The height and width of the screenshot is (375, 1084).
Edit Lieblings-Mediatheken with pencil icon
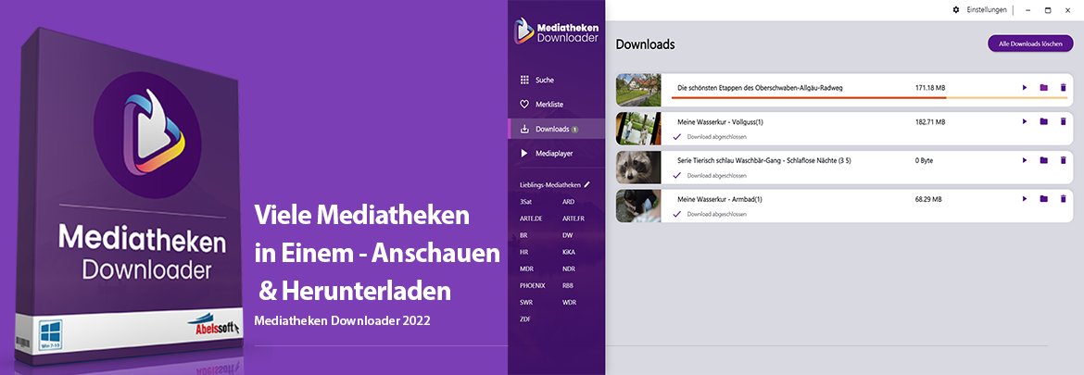tap(586, 185)
